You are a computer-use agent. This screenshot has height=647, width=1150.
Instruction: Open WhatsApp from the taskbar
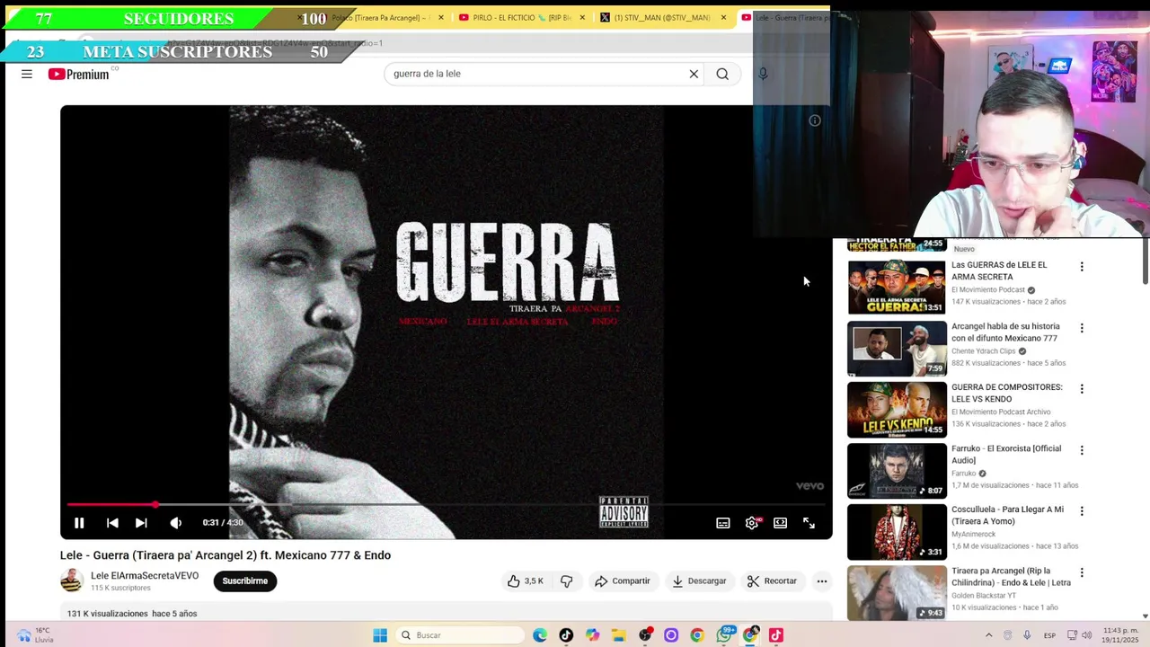click(x=724, y=635)
